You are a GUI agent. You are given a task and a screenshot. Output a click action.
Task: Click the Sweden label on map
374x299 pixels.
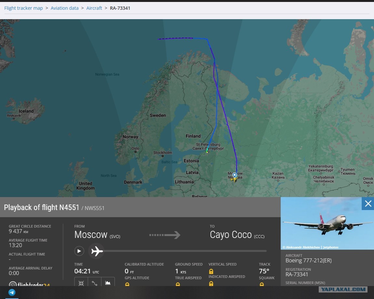[158, 116]
